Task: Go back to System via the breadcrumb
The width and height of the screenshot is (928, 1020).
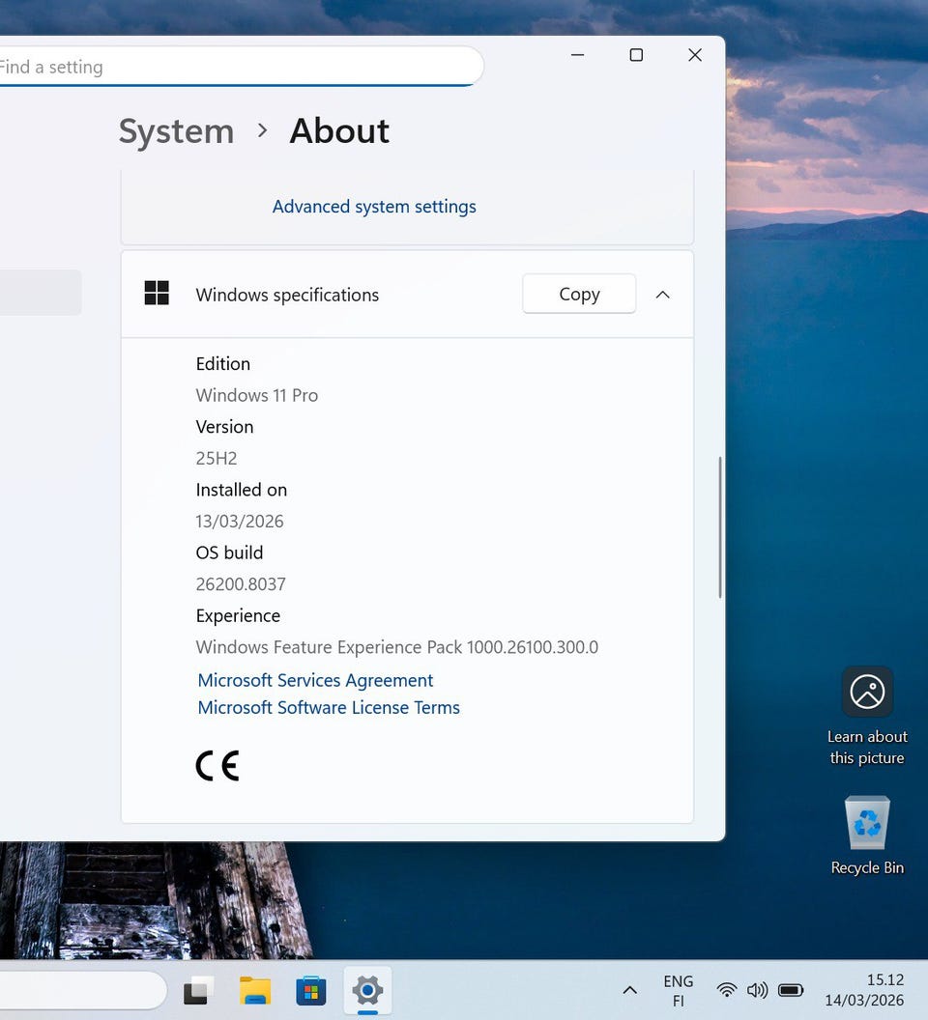Action: coord(176,131)
